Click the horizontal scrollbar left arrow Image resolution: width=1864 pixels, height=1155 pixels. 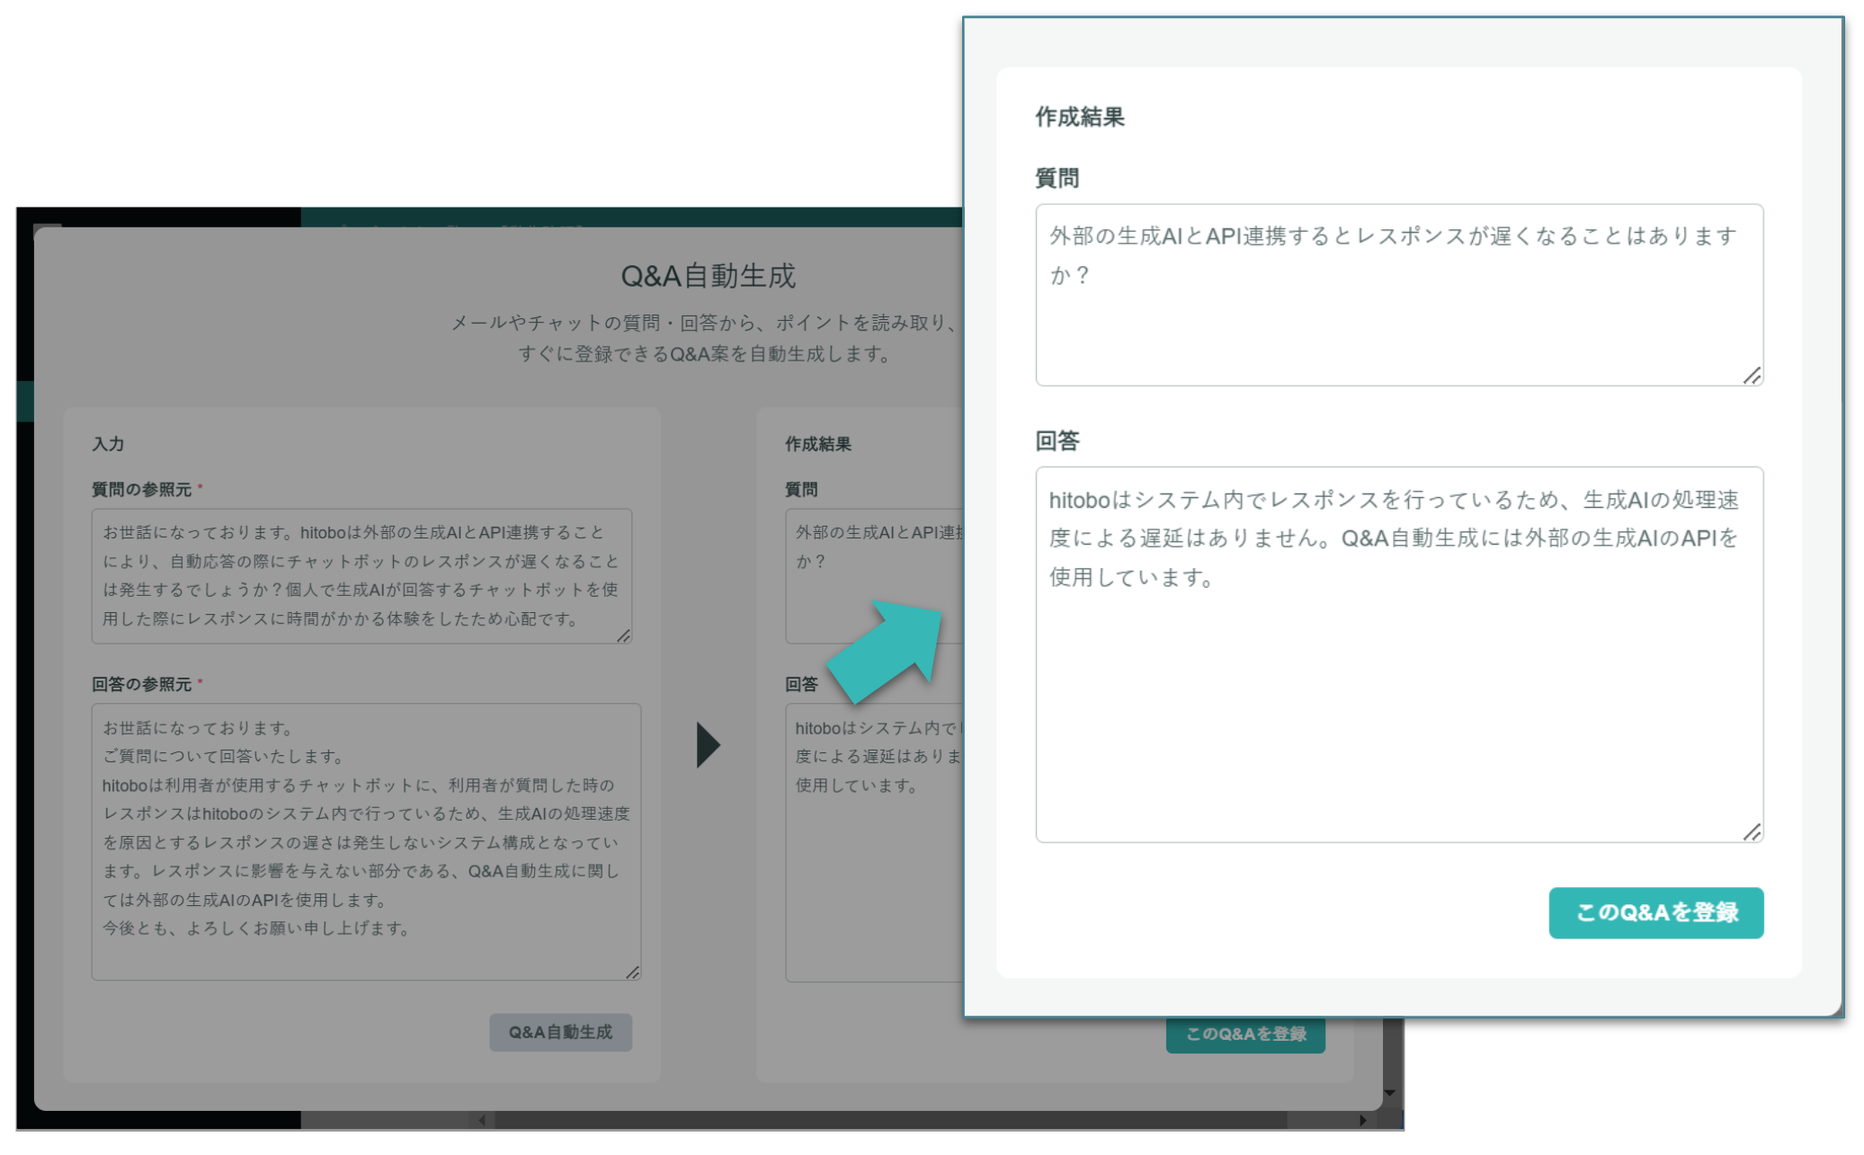click(x=482, y=1120)
